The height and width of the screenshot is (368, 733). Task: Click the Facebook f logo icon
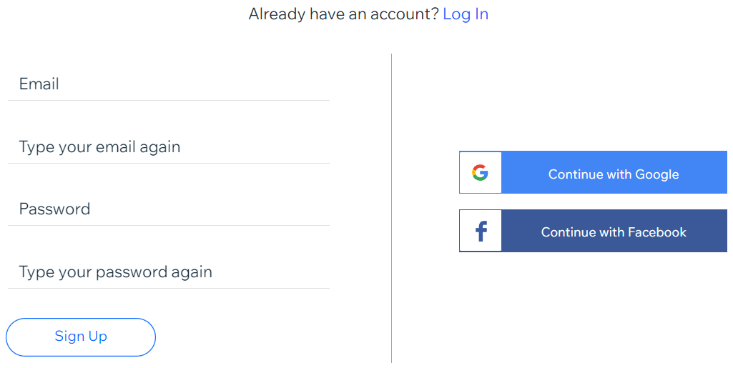(481, 232)
